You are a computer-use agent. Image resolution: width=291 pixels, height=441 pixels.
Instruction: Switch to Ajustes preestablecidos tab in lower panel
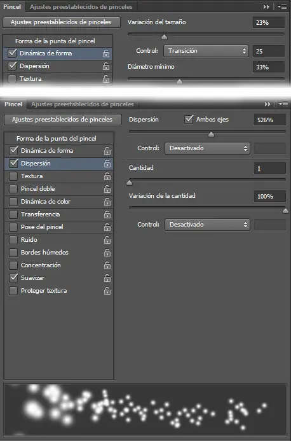pos(83,104)
